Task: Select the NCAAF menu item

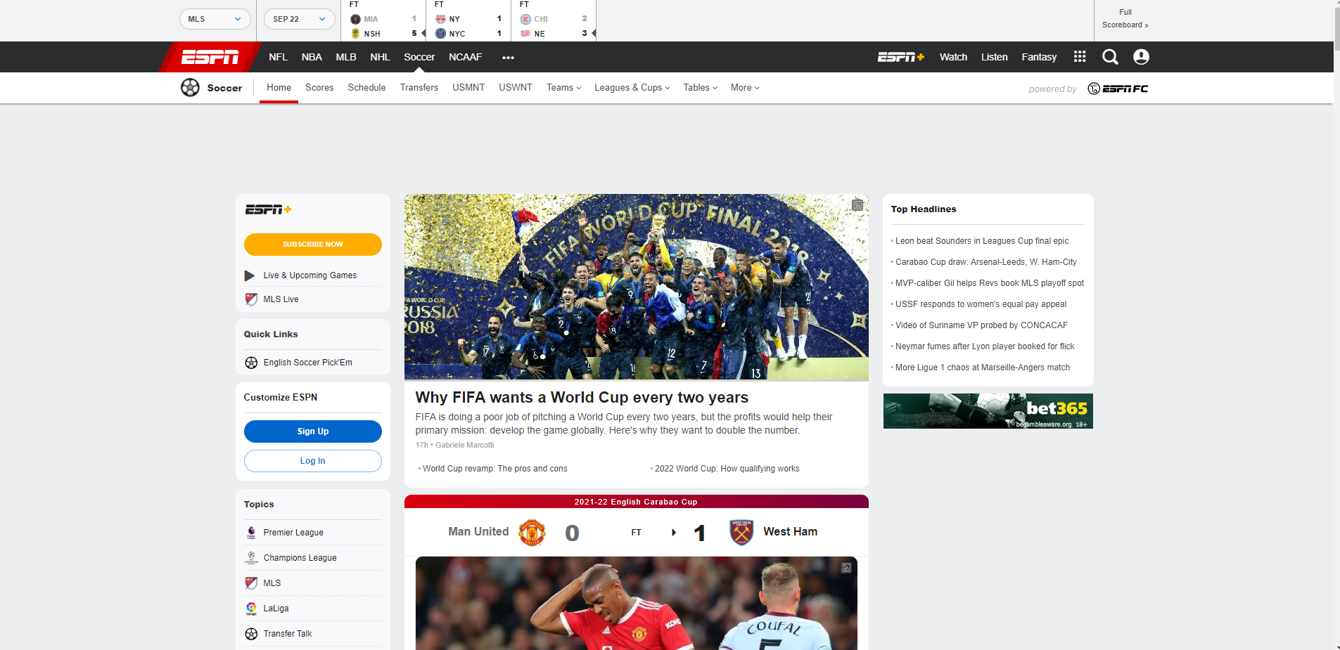Action: 465,57
